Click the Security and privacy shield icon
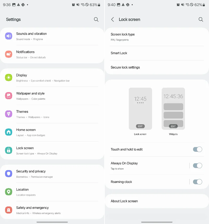Image resolution: width=209 pixels, height=224 pixels. click(9, 173)
